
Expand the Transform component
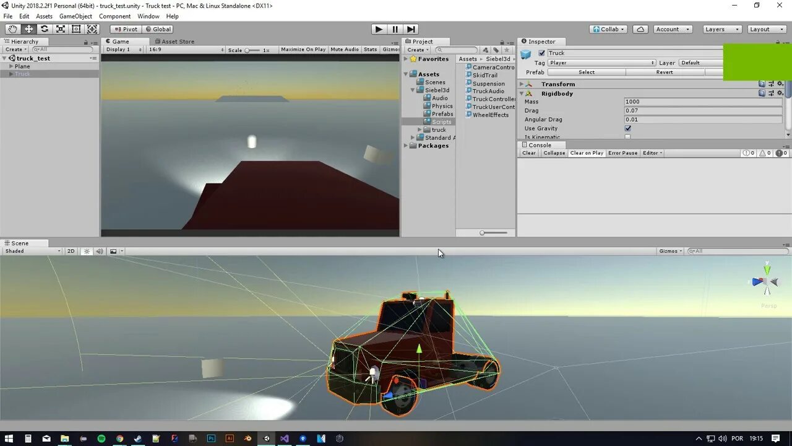[x=522, y=84]
